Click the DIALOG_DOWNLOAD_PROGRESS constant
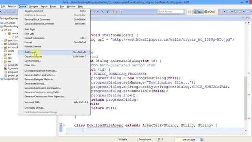 119,74
